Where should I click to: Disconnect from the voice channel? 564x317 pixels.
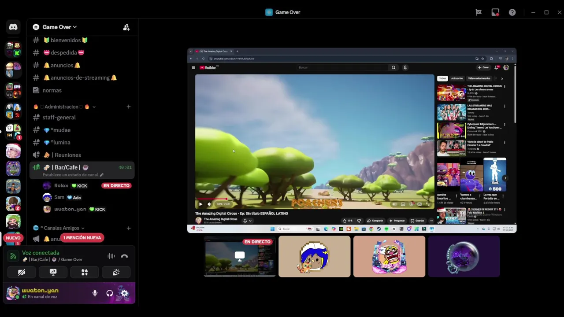click(x=125, y=256)
